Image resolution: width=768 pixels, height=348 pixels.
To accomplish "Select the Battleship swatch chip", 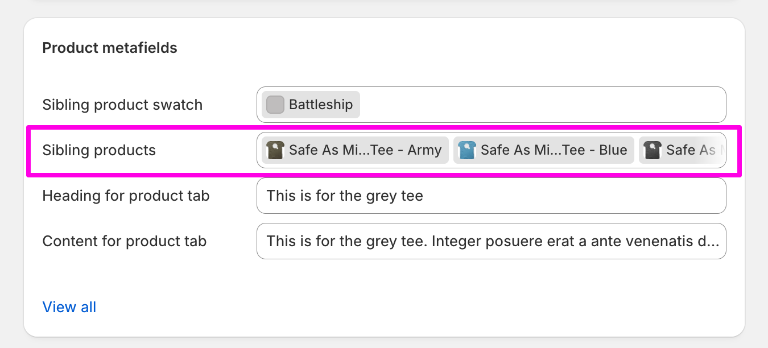I will [x=311, y=105].
